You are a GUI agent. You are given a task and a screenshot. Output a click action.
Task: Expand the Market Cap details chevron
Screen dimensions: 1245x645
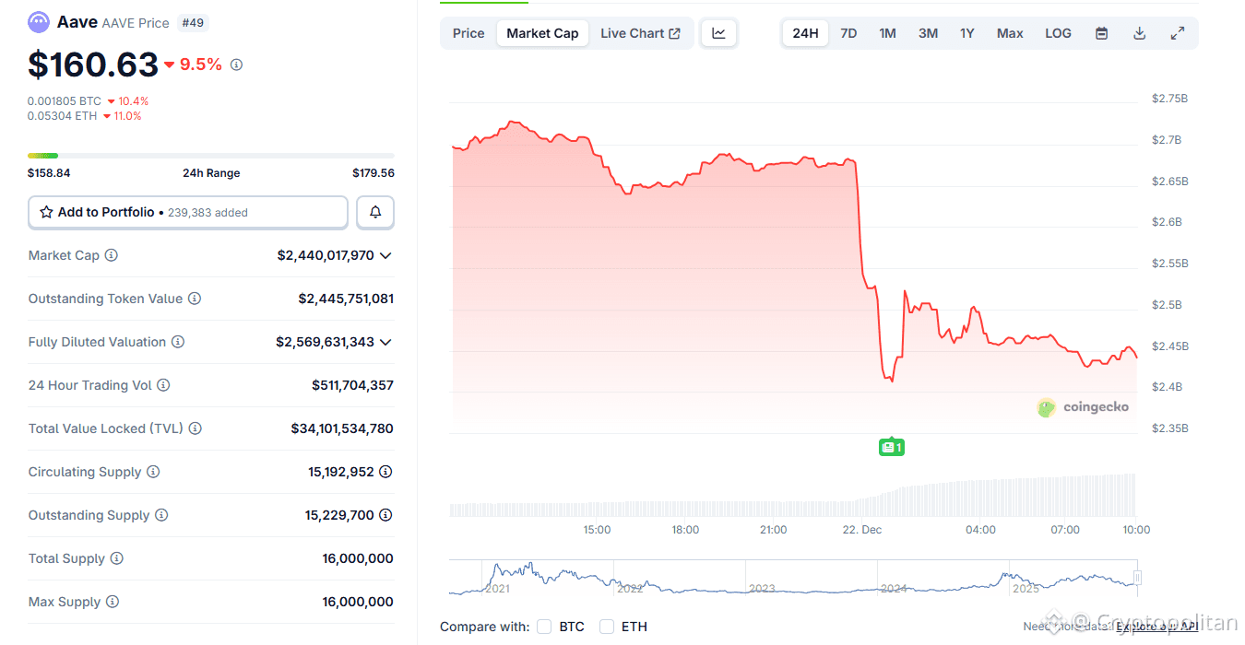pyautogui.click(x=386, y=255)
